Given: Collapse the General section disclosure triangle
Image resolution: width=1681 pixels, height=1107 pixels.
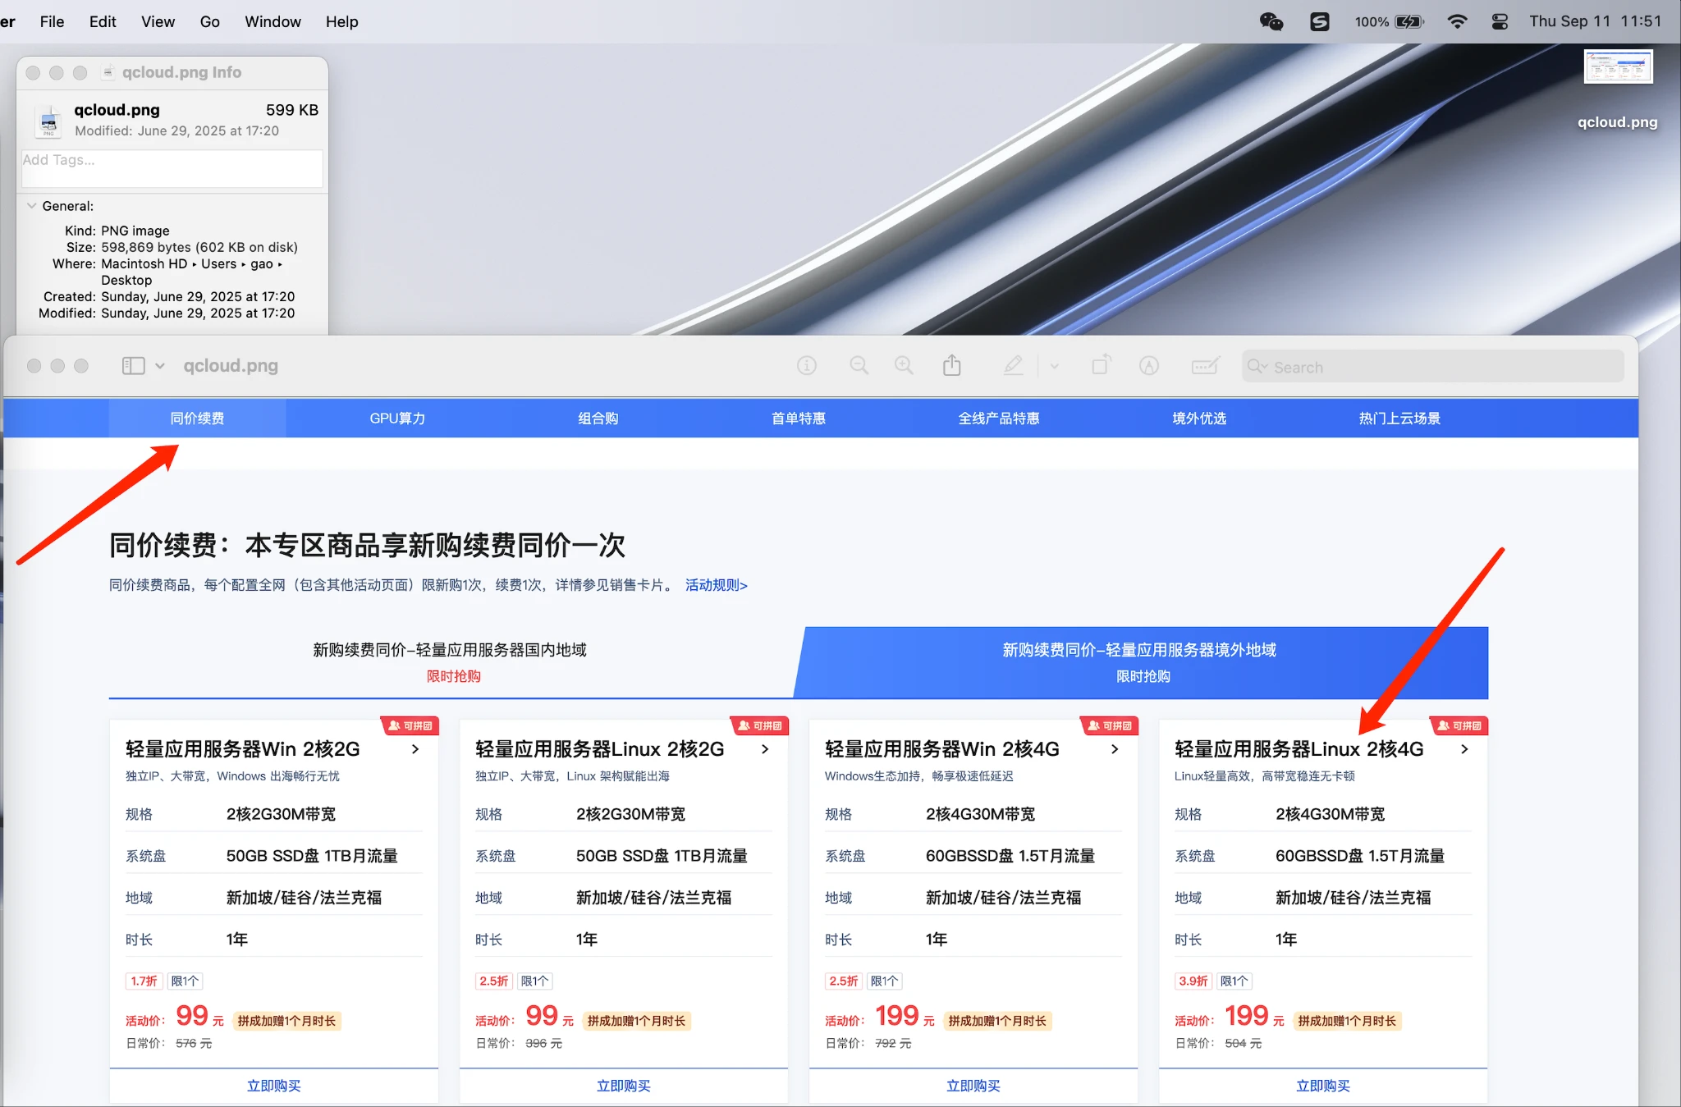Looking at the screenshot, I should pyautogui.click(x=32, y=206).
